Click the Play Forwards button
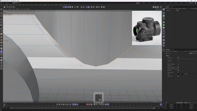The width and height of the screenshot is (197, 111). point(64,104)
